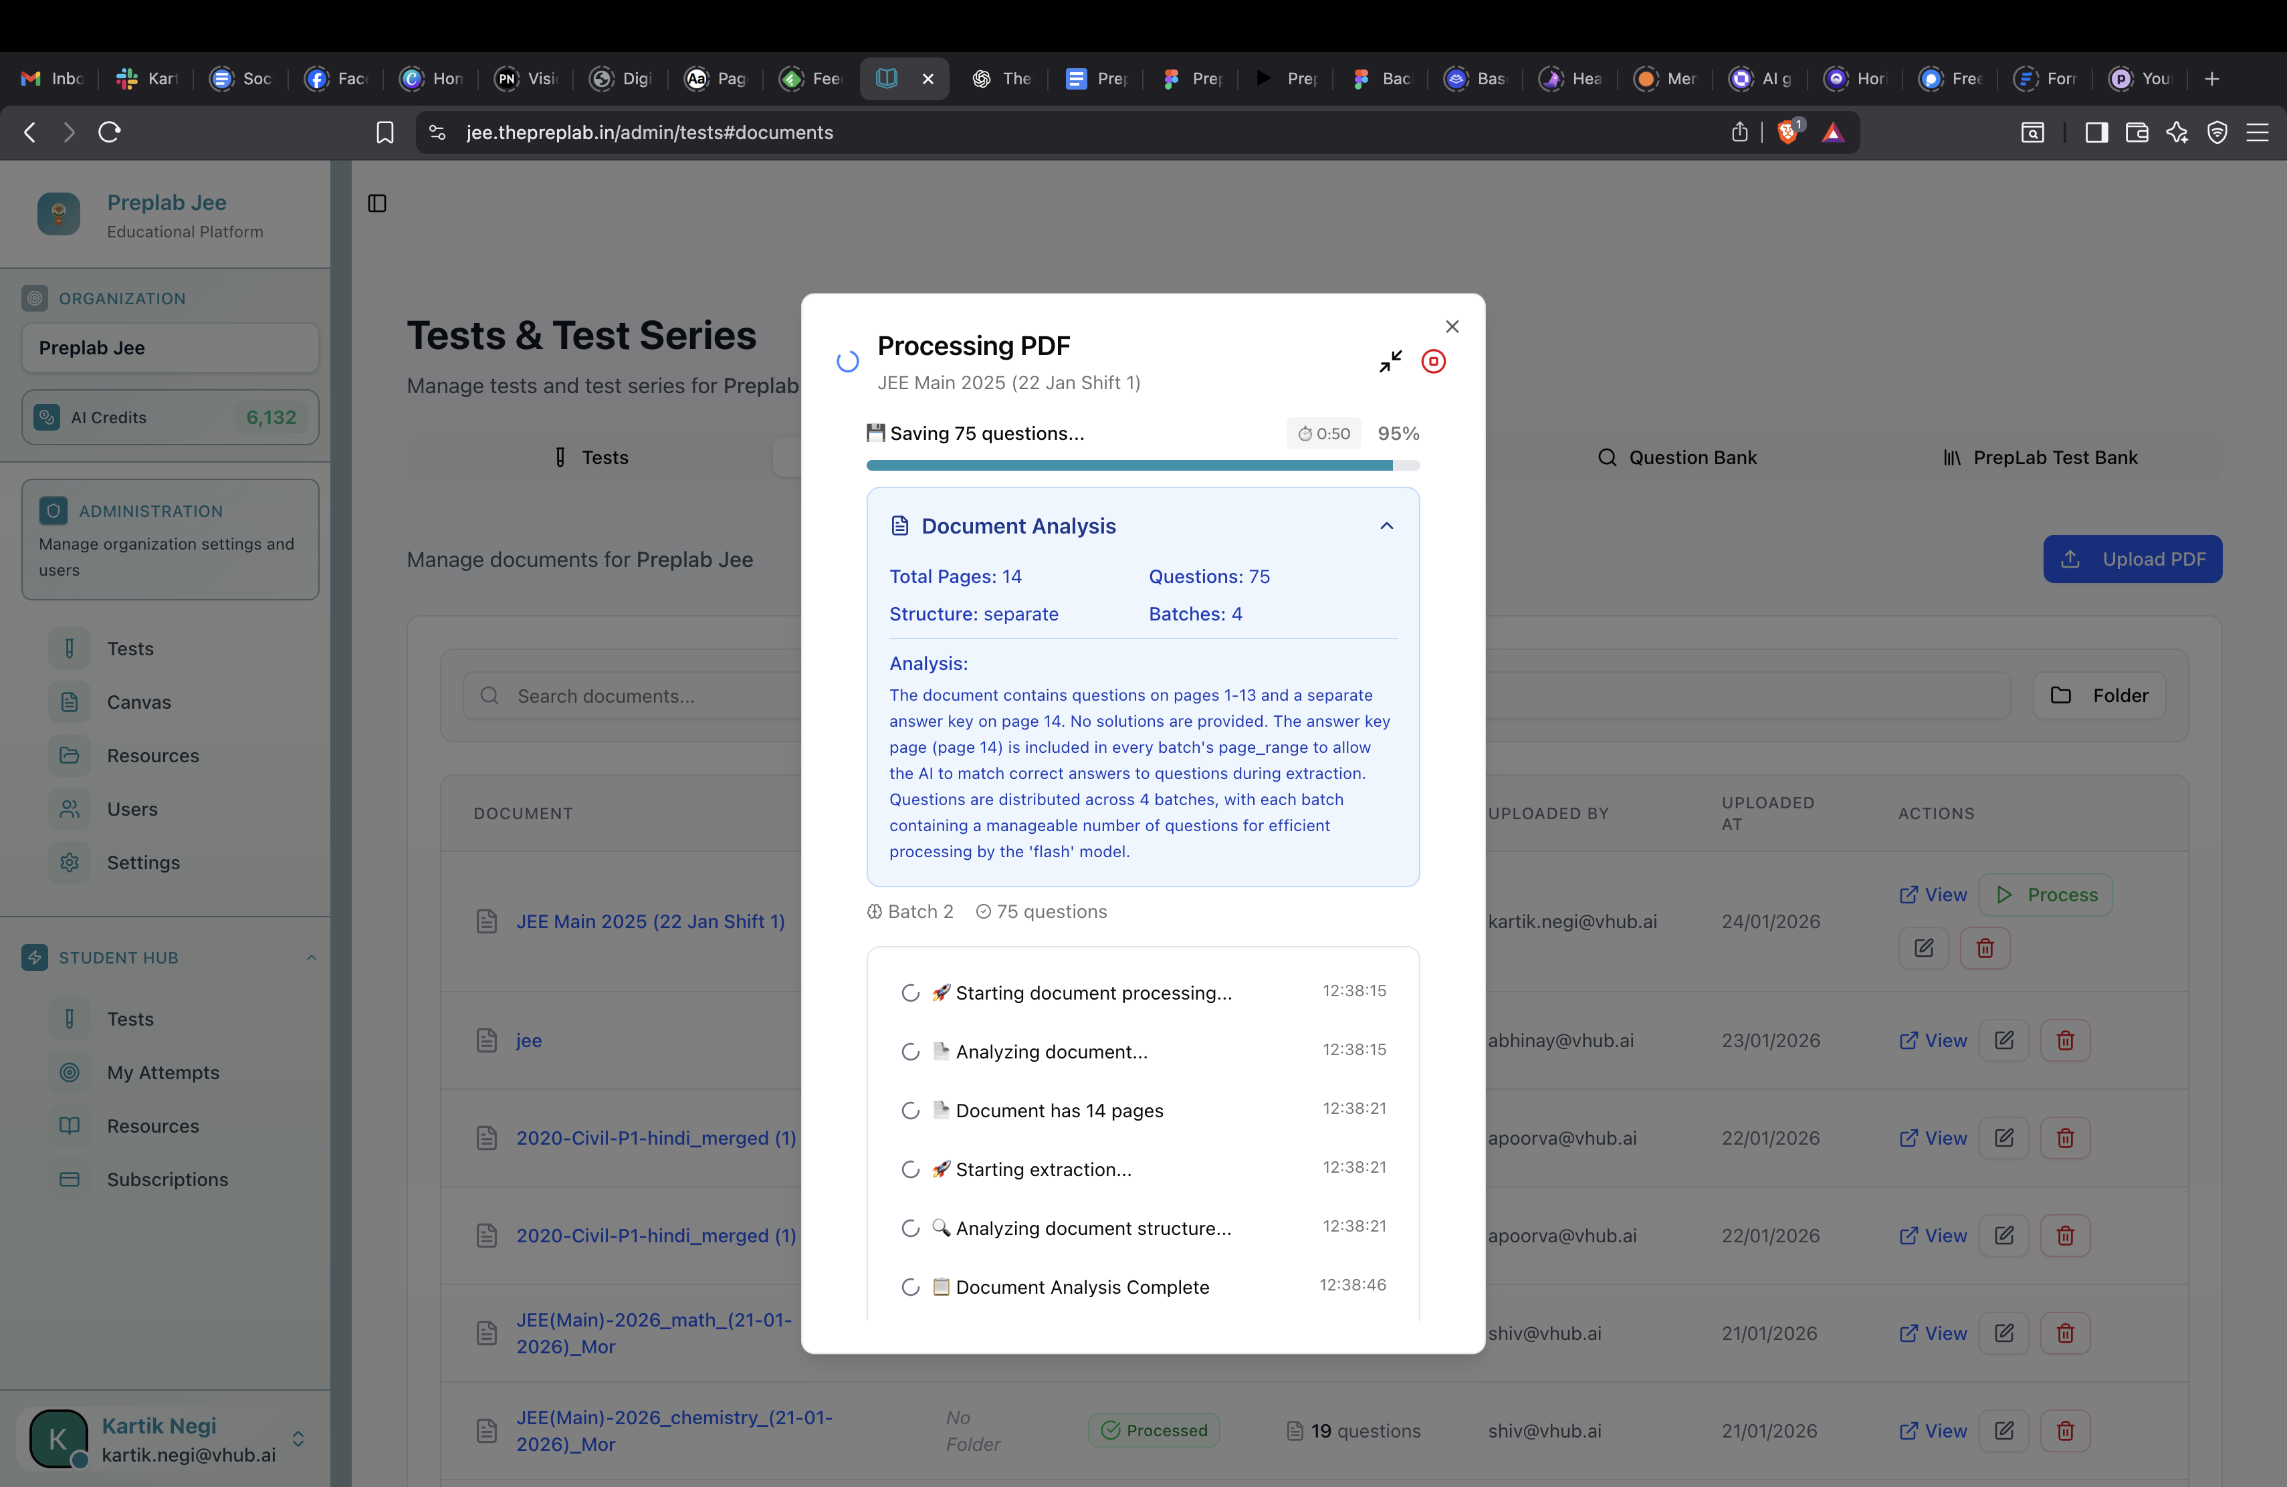Delete the JEE Main 2025 document

coord(1984,948)
